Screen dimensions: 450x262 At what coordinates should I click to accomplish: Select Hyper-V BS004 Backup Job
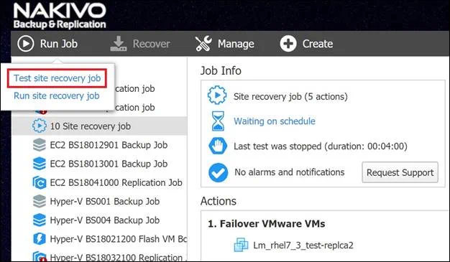[x=105, y=220]
